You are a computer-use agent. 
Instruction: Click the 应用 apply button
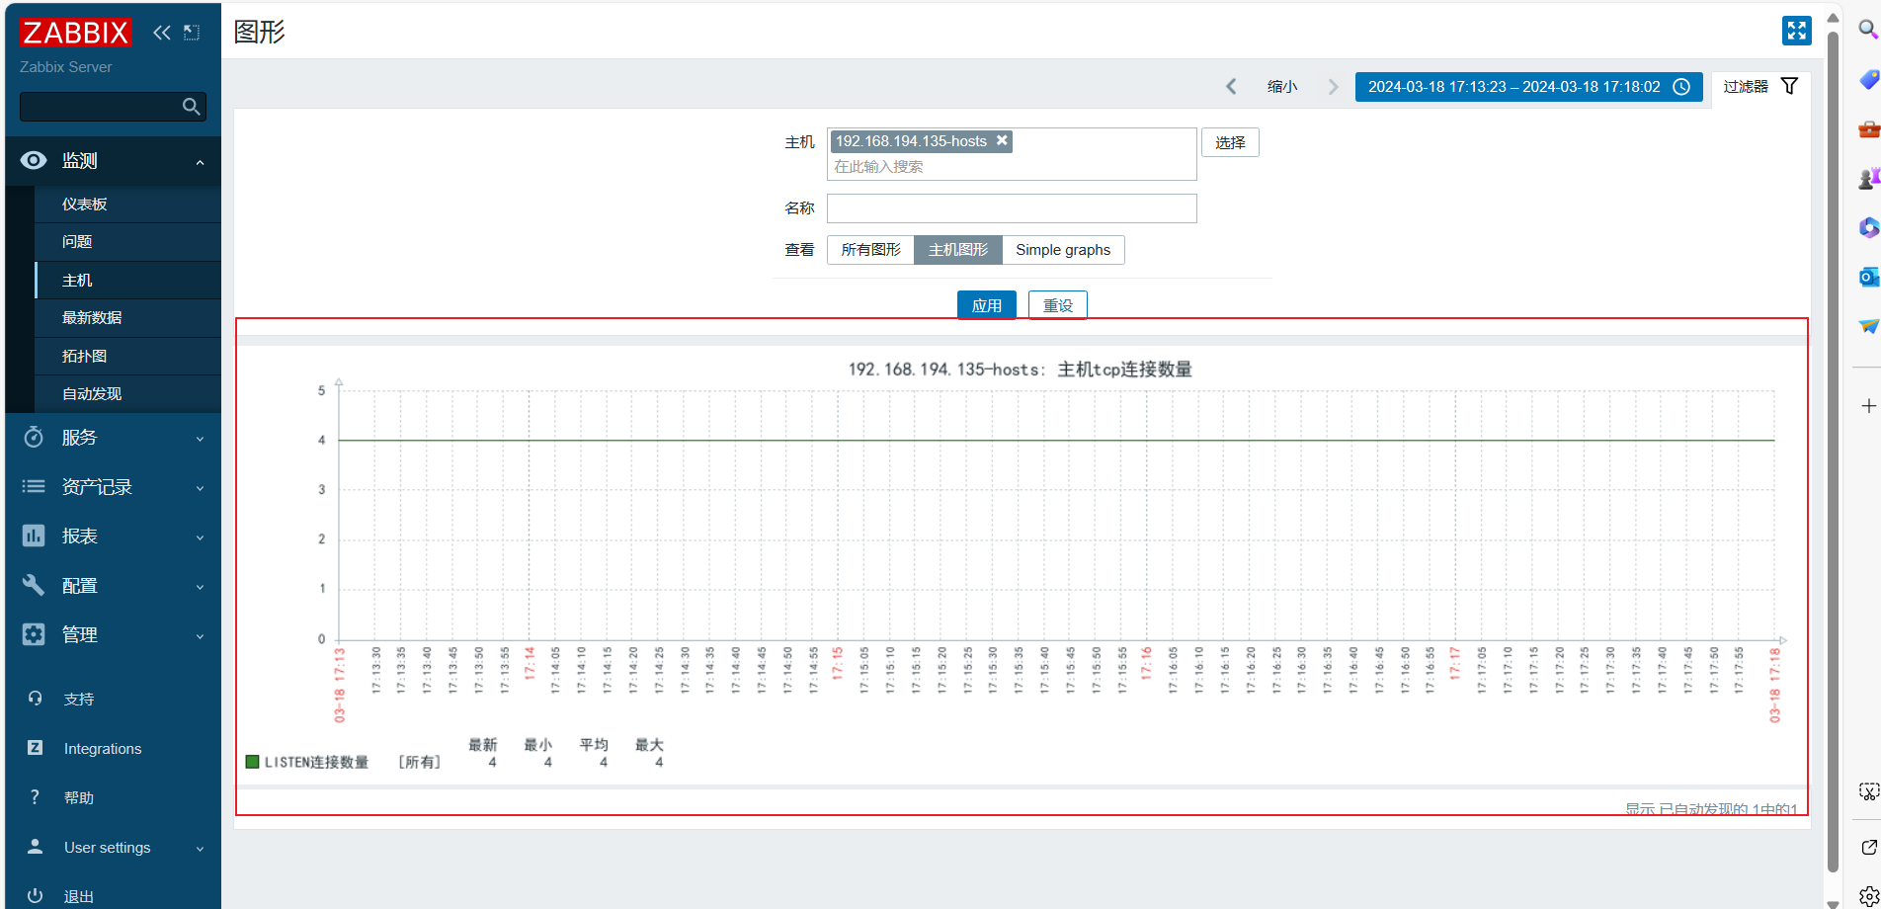[986, 305]
